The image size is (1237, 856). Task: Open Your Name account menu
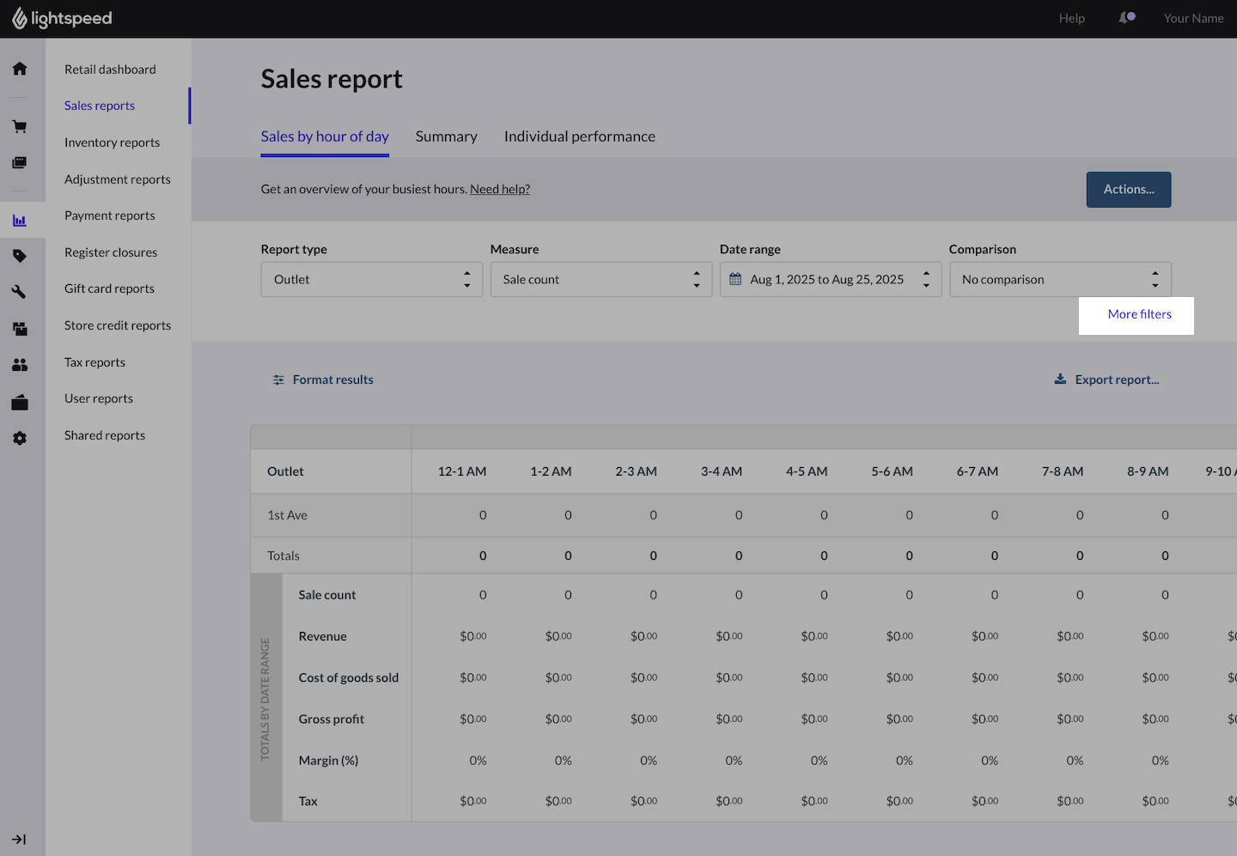coord(1193,18)
